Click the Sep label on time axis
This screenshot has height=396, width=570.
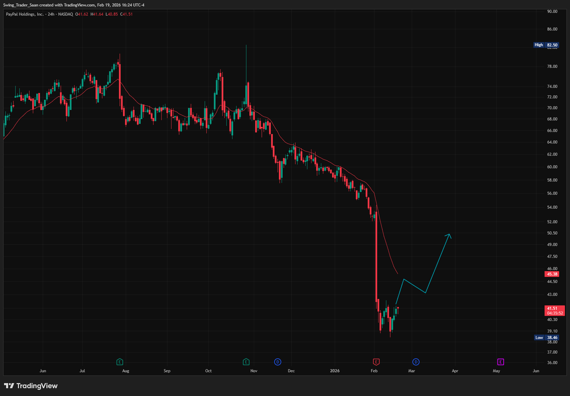[x=167, y=370]
